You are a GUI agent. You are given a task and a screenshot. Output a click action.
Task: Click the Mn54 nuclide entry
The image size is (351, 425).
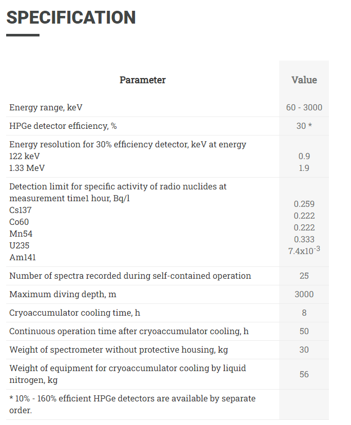click(21, 234)
